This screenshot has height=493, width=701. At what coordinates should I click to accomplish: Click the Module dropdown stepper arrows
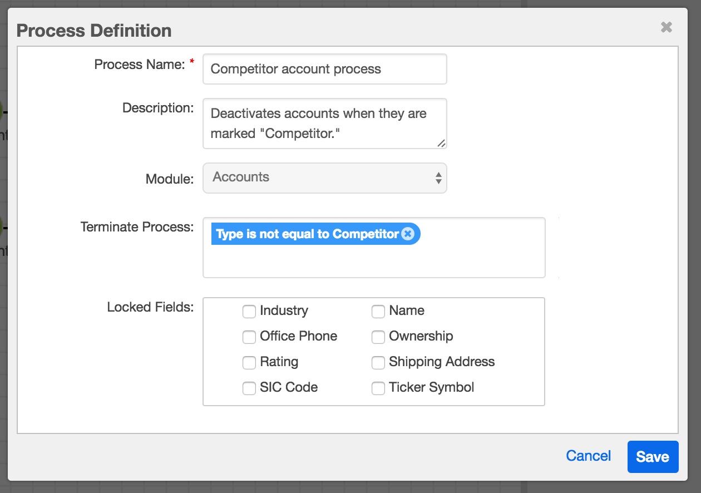coord(439,178)
